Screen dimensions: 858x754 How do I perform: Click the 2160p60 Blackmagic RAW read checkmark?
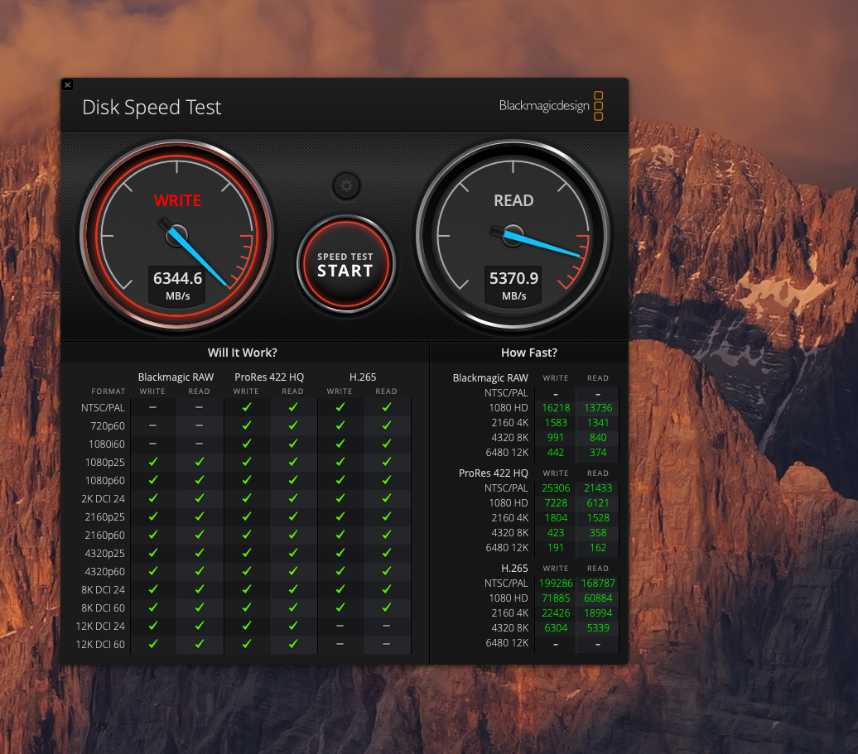(x=199, y=535)
